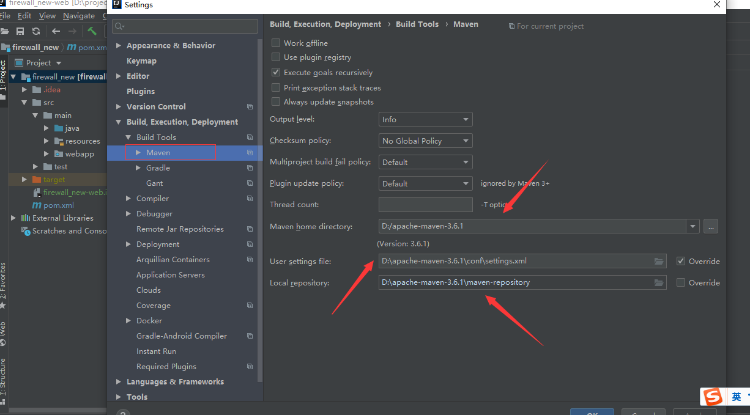Select pom.xml in the project tree

click(58, 205)
